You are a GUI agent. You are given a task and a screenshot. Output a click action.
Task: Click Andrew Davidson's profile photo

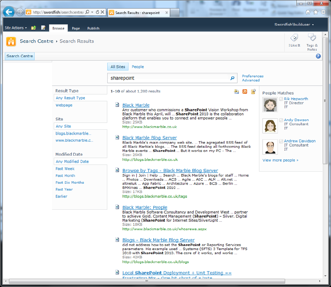[270, 147]
